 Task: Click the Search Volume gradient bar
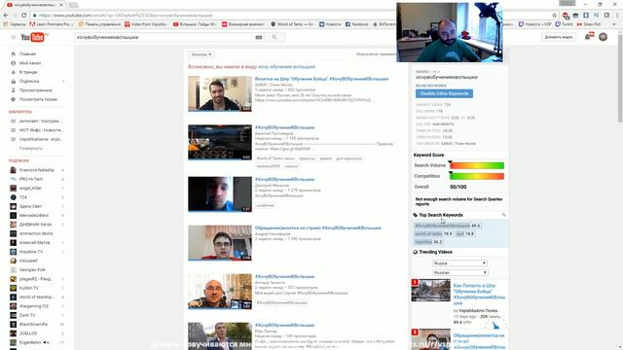pos(477,165)
